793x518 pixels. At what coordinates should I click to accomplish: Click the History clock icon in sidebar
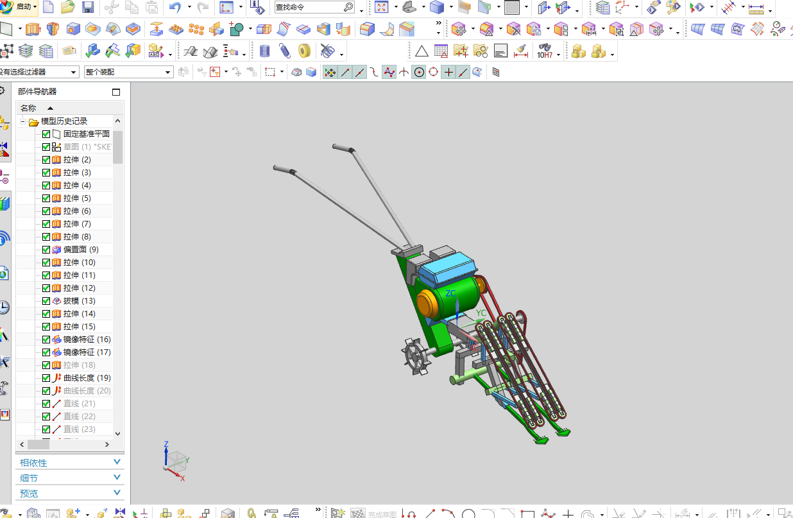point(4,307)
